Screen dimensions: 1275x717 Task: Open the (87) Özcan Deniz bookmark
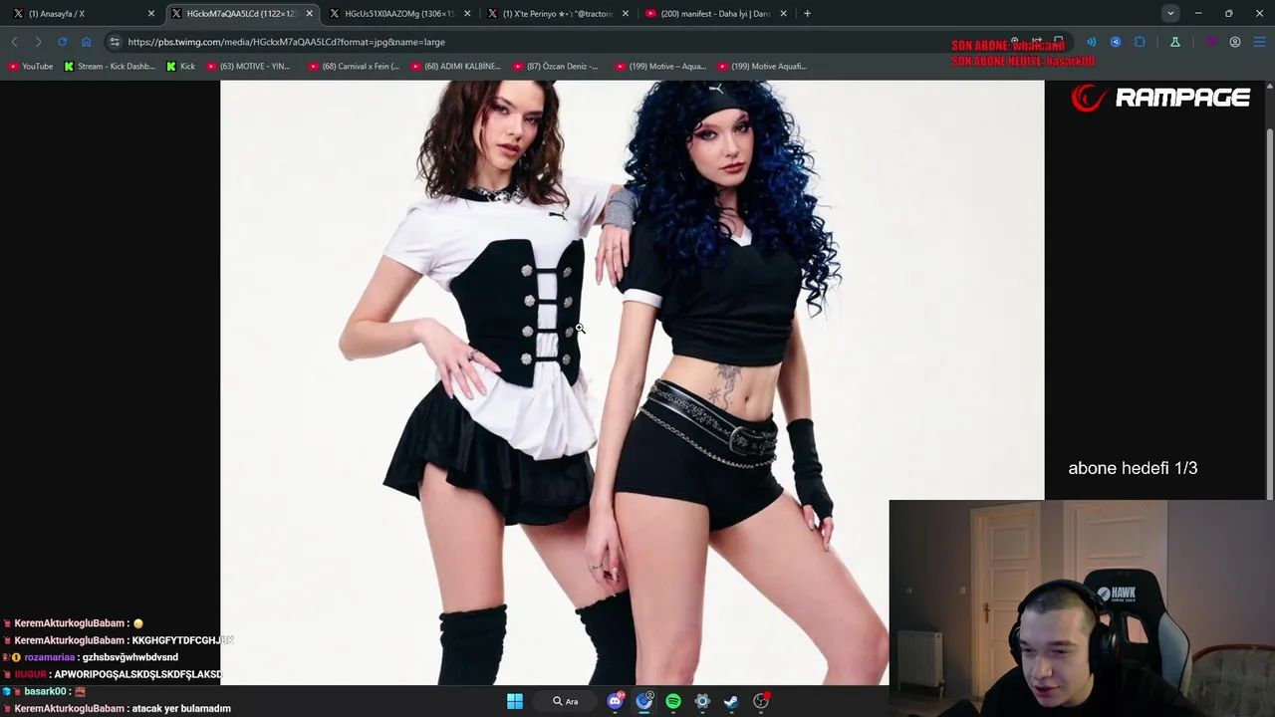556,66
